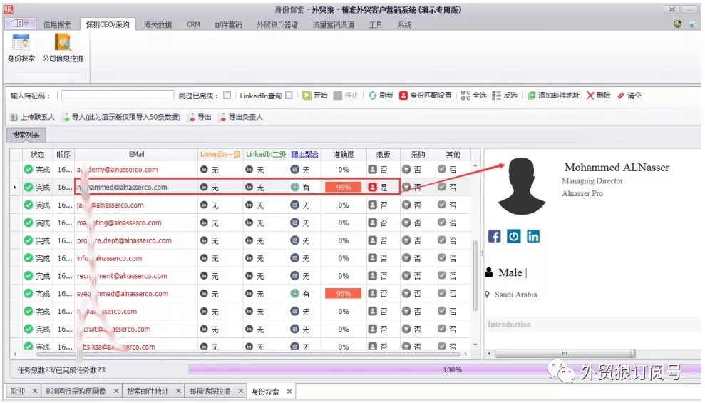The width and height of the screenshot is (705, 403).
Task: Click the Saudi Arabia location text
Action: click(x=515, y=295)
